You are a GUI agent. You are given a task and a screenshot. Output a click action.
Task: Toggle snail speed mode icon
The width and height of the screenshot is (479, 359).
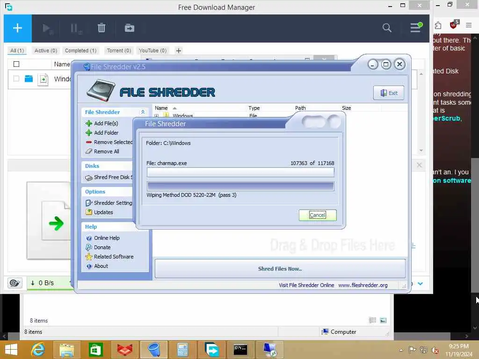[15, 283]
